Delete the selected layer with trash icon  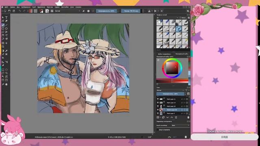tap(188, 117)
